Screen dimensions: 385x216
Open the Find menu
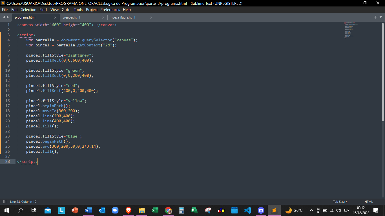[x=43, y=10]
